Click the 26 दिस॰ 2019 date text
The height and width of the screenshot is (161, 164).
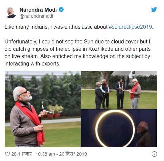(73, 154)
